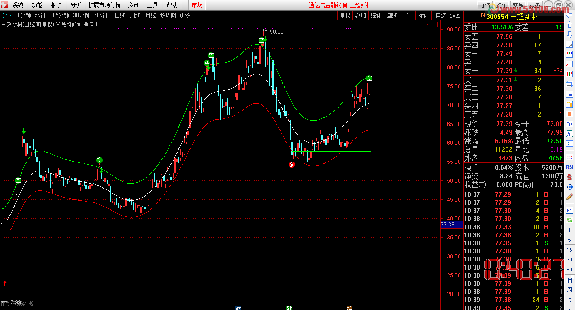The height and width of the screenshot is (310, 575).
Task: Open the f(x) formula icon
Action: (x=570, y=134)
